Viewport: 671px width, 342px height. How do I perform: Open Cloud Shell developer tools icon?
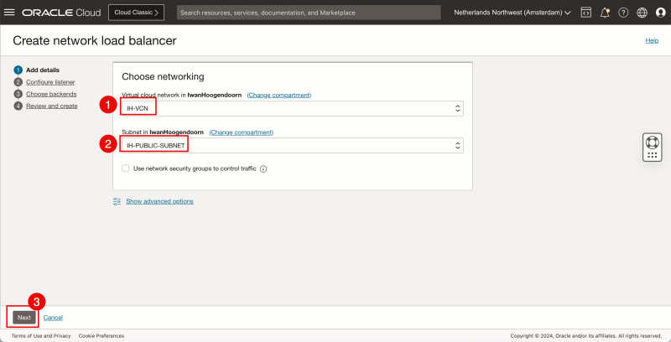tap(586, 13)
